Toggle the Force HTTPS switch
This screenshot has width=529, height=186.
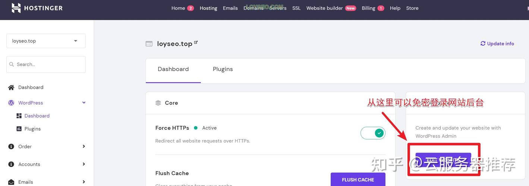pos(373,133)
